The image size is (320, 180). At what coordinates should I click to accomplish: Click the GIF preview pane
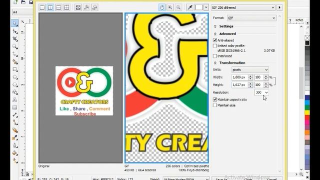pos(166,88)
